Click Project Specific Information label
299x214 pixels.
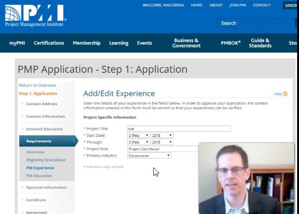110,117
